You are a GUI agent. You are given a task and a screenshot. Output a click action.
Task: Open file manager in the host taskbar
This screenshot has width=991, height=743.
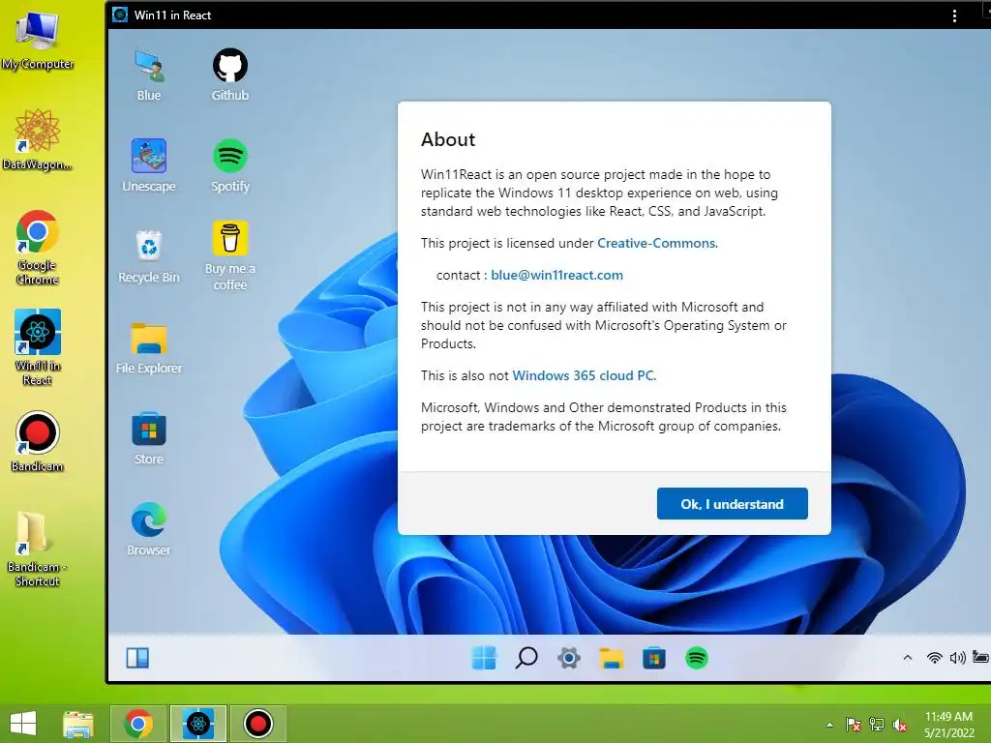coord(78,724)
